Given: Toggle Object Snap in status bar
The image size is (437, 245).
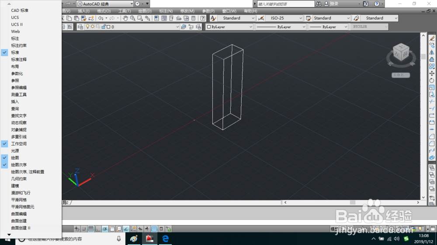Looking at the screenshot, I should click(112, 229).
